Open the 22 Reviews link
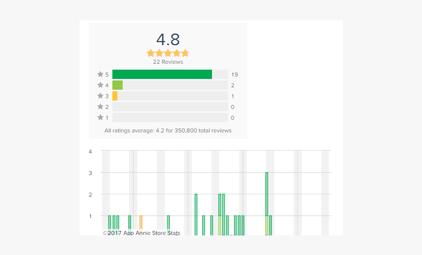This screenshot has width=422, height=255. click(168, 62)
